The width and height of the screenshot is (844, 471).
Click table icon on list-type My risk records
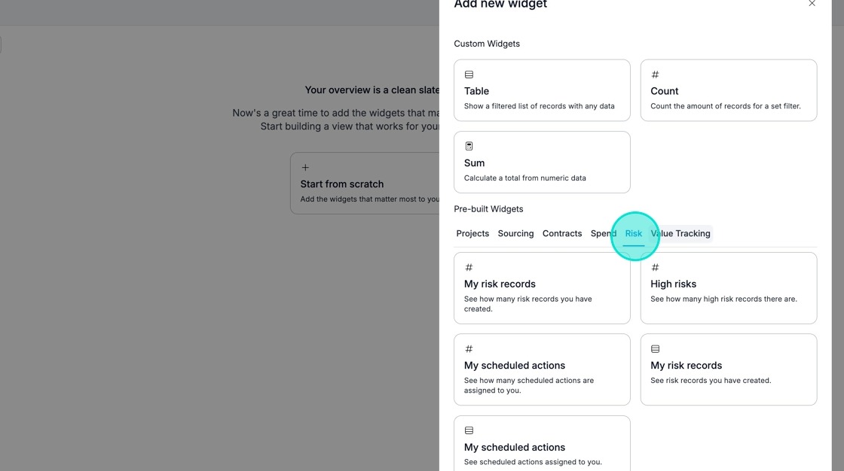point(655,349)
